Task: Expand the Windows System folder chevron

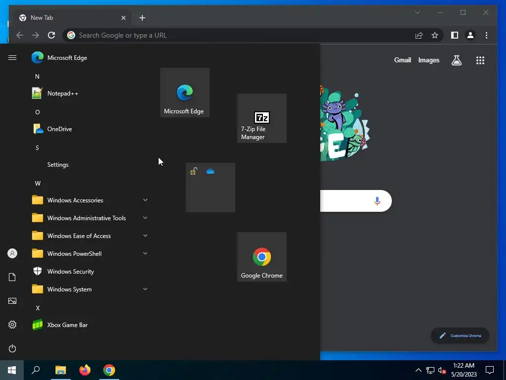Action: (145, 289)
